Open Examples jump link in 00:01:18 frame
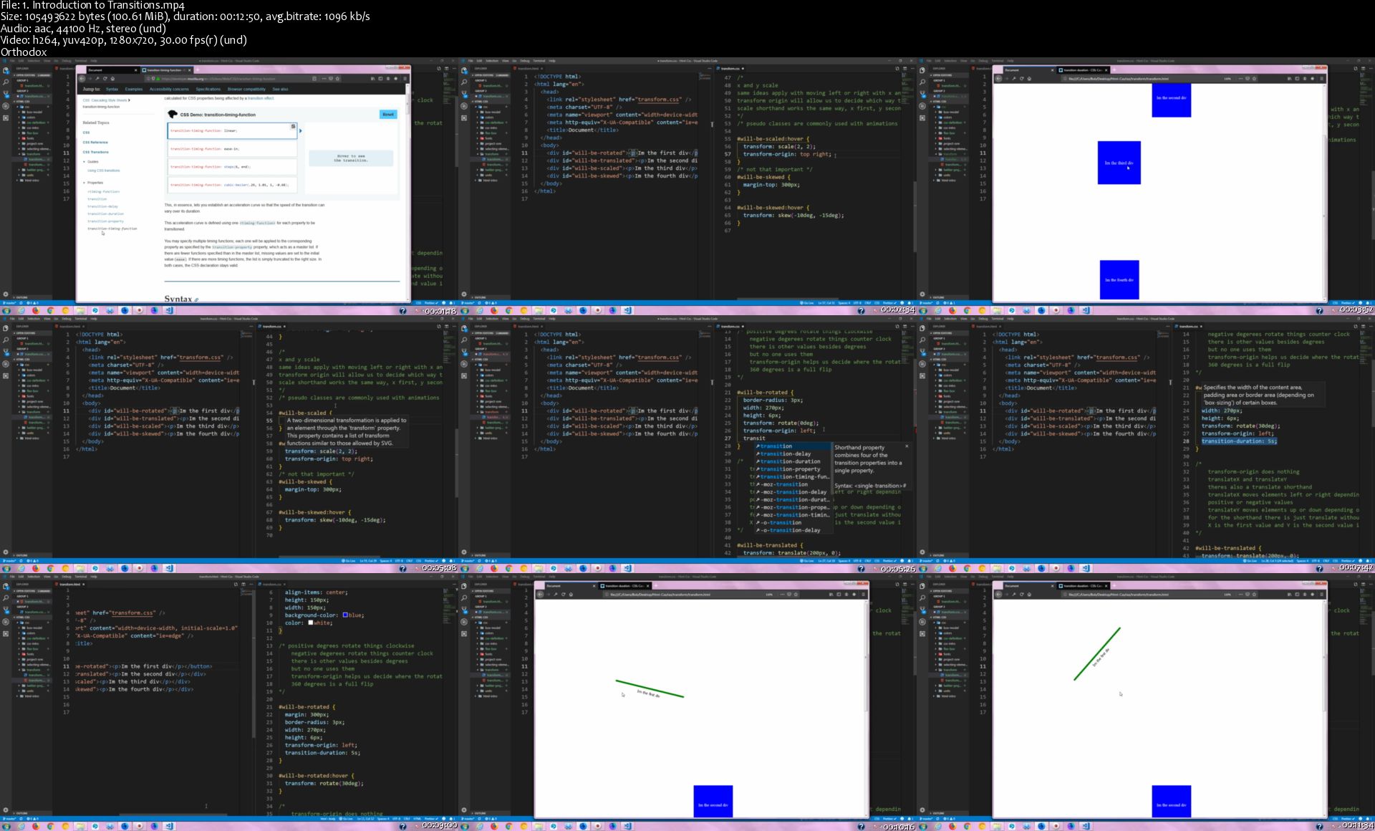 [134, 90]
